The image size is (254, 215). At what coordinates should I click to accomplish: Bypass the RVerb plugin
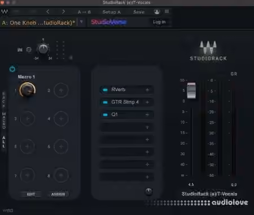[105, 90]
